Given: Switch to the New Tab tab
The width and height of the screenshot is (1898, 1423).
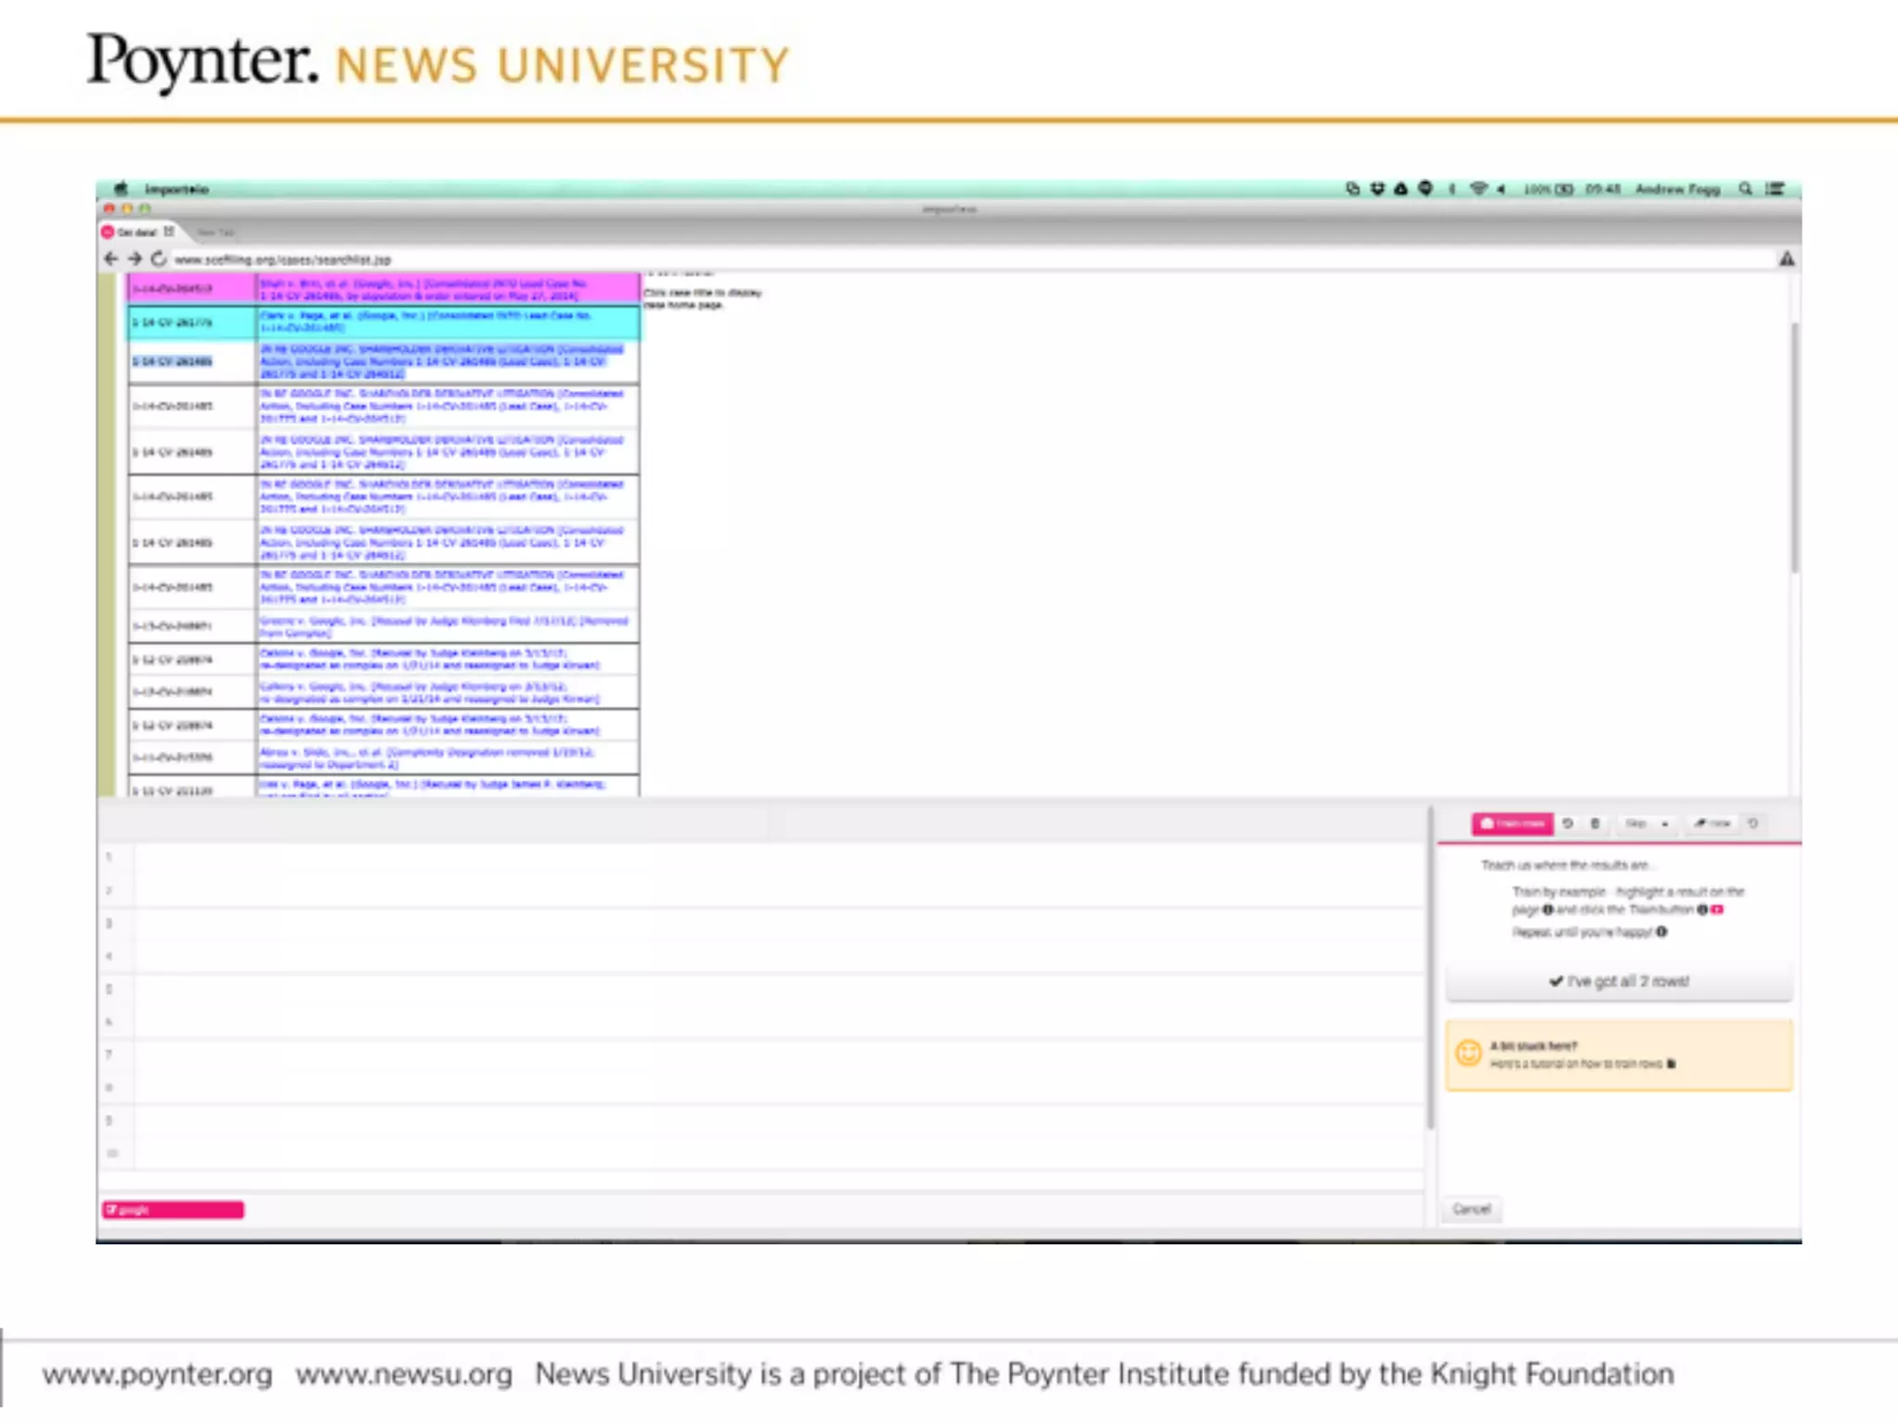Looking at the screenshot, I should pyautogui.click(x=216, y=233).
